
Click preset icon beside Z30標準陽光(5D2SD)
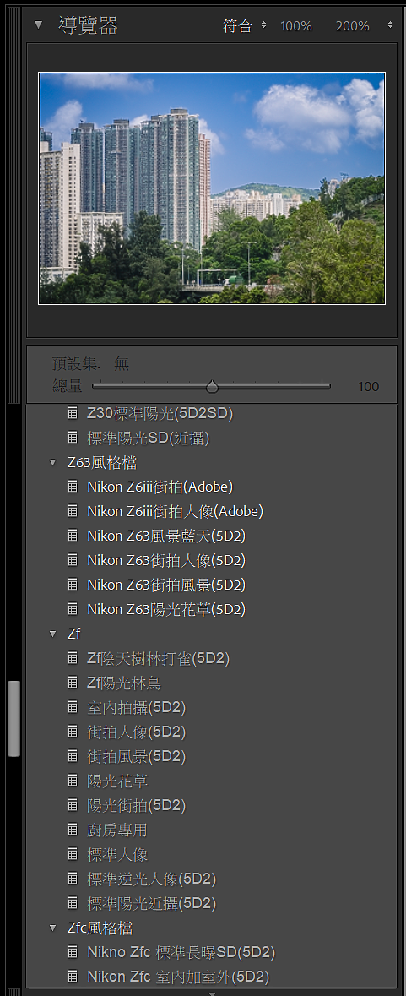click(x=73, y=413)
